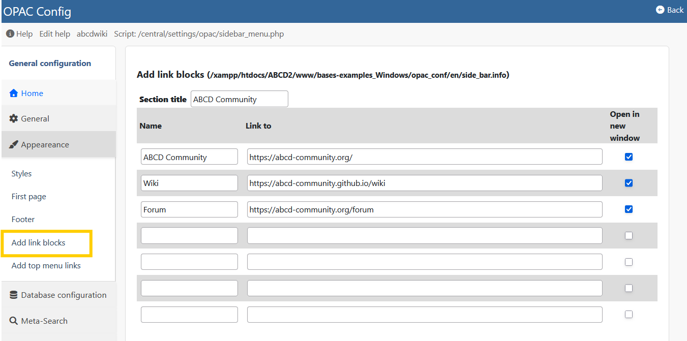
Task: Select the Appearance brush icon
Action: (x=14, y=144)
